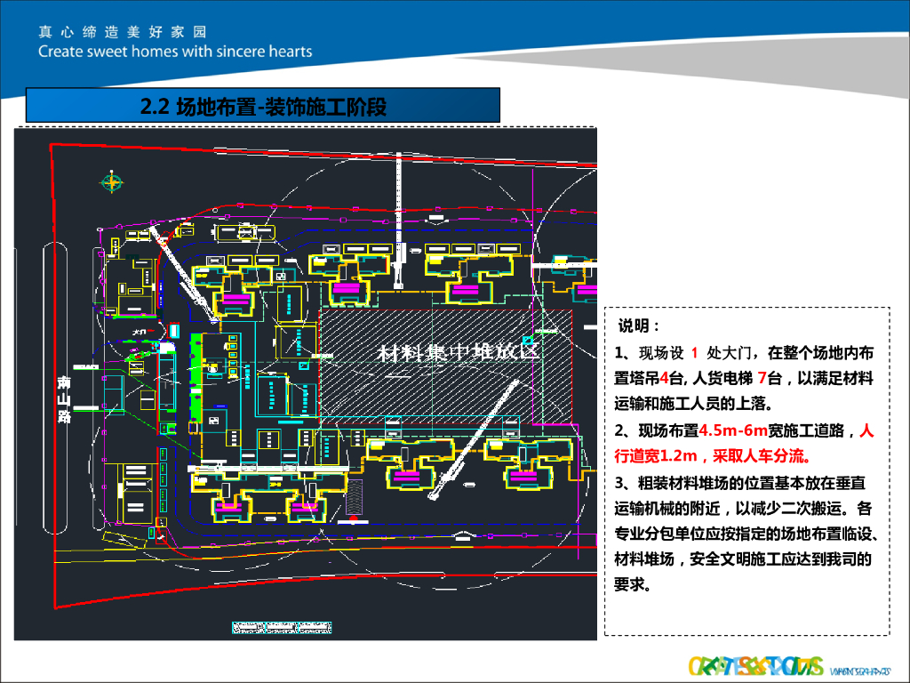Click the line starting "1、现场设 1 处大门"

tap(744, 353)
